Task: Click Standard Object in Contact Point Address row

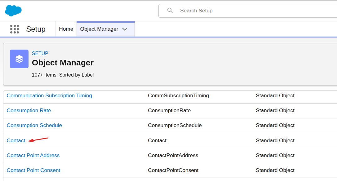Action: pyautogui.click(x=275, y=155)
